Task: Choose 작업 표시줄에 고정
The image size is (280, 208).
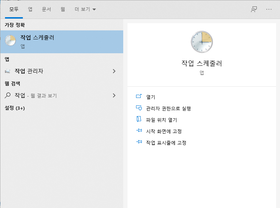Action: pyautogui.click(x=166, y=143)
